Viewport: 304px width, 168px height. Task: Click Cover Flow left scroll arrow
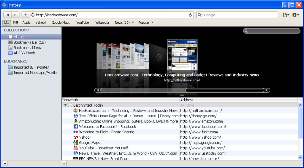pos(98,90)
